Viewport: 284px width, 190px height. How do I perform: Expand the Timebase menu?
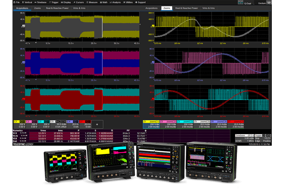[40, 2]
